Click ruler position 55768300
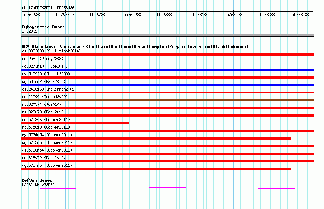This screenshot has height=209, width=324. 266,15
